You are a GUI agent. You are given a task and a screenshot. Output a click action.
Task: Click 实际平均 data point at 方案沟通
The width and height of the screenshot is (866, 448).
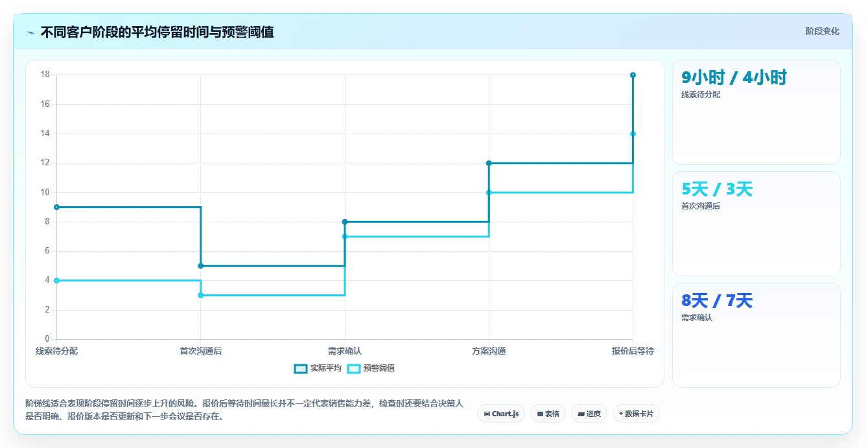[489, 163]
